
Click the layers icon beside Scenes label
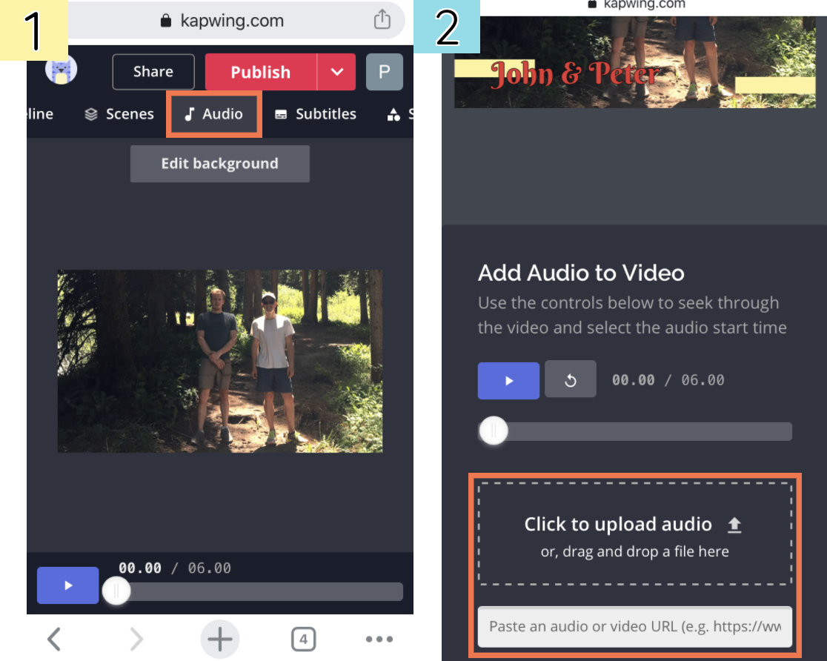(x=91, y=114)
